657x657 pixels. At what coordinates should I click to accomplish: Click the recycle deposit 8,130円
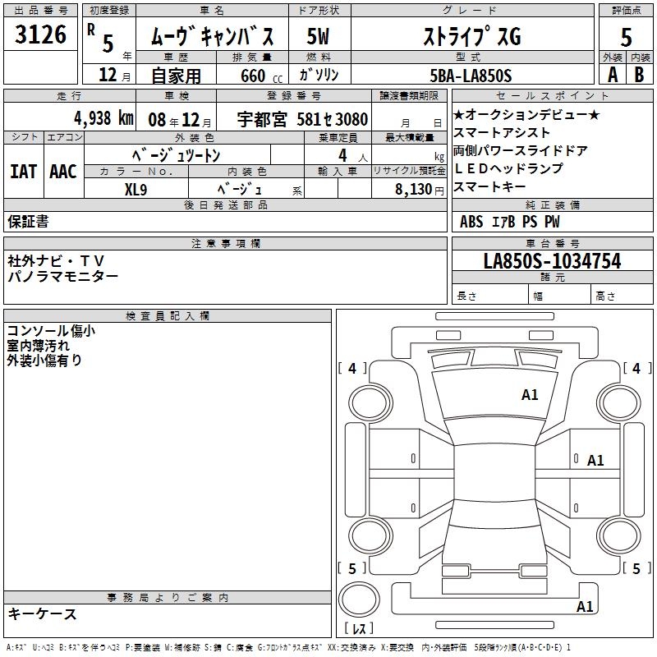(x=420, y=190)
